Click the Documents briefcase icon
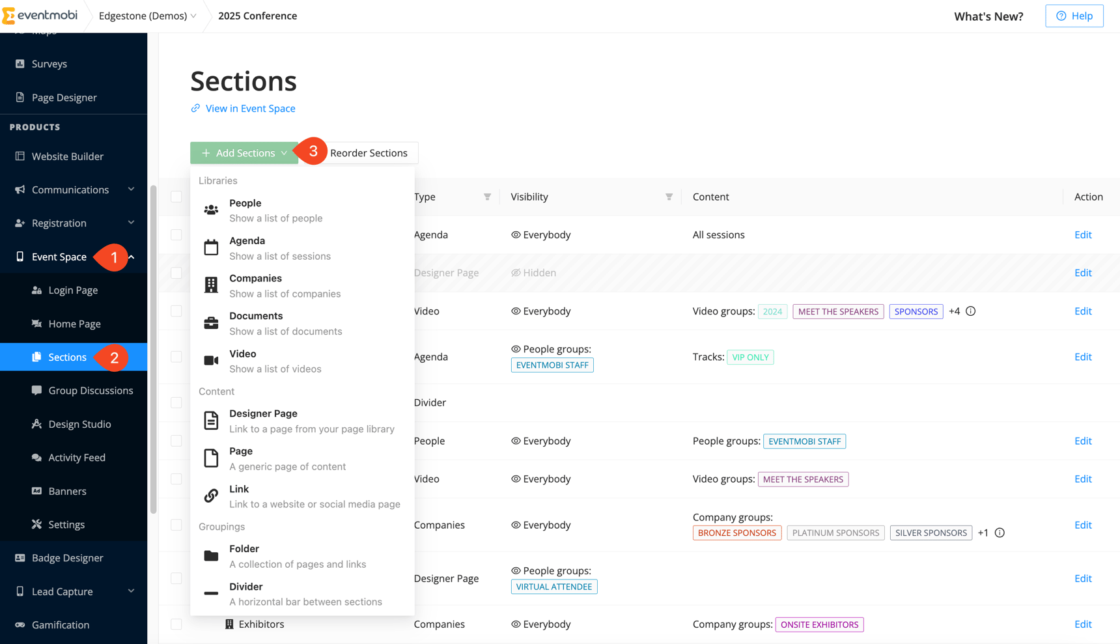 pos(210,322)
